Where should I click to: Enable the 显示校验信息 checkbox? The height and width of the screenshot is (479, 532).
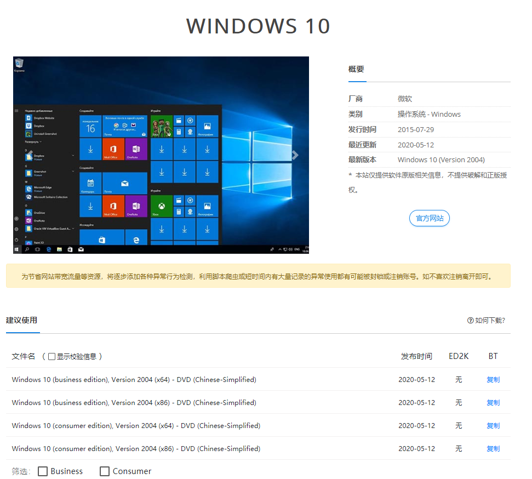[x=52, y=356]
